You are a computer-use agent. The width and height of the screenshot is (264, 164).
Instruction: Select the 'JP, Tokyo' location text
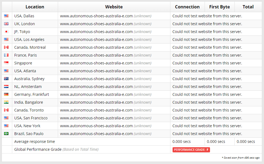point(22,32)
